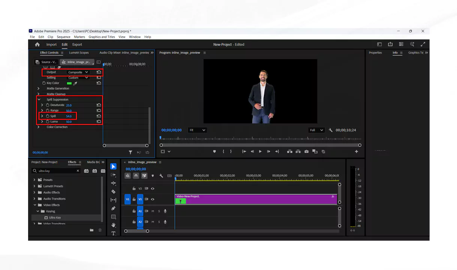This screenshot has height=270, width=457.
Task: Open the Fit zoom level dropdown
Action: [197, 130]
